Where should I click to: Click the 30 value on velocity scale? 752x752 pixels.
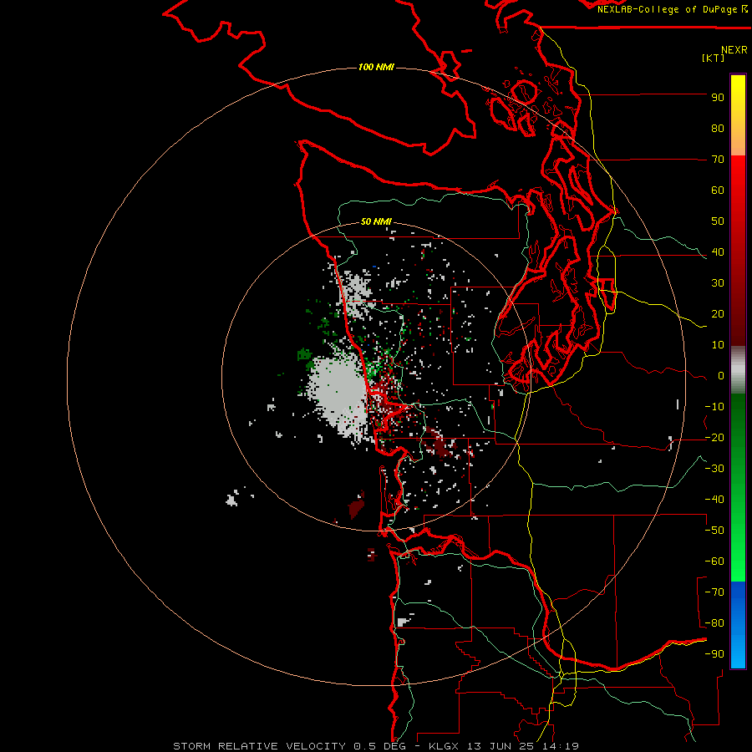(718, 283)
